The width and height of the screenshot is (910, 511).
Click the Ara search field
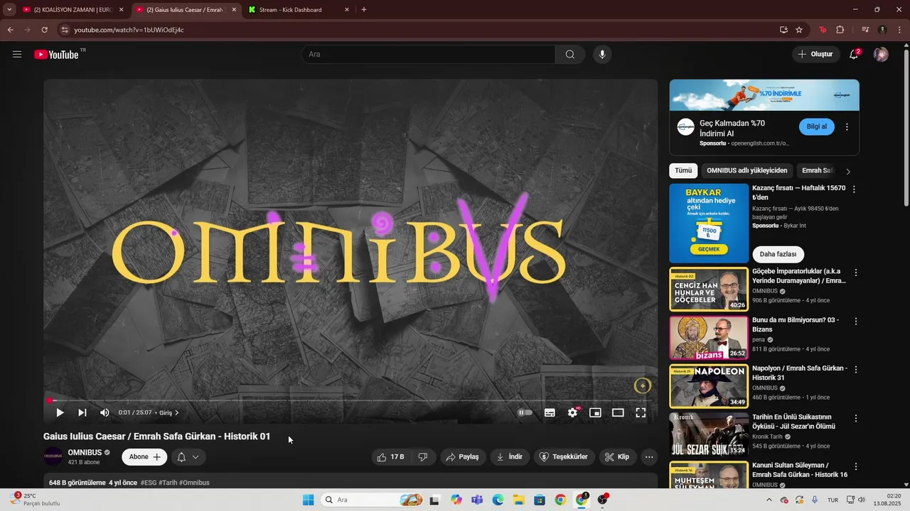(429, 54)
